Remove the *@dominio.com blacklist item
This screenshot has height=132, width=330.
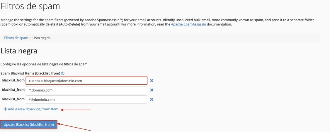[152, 99]
